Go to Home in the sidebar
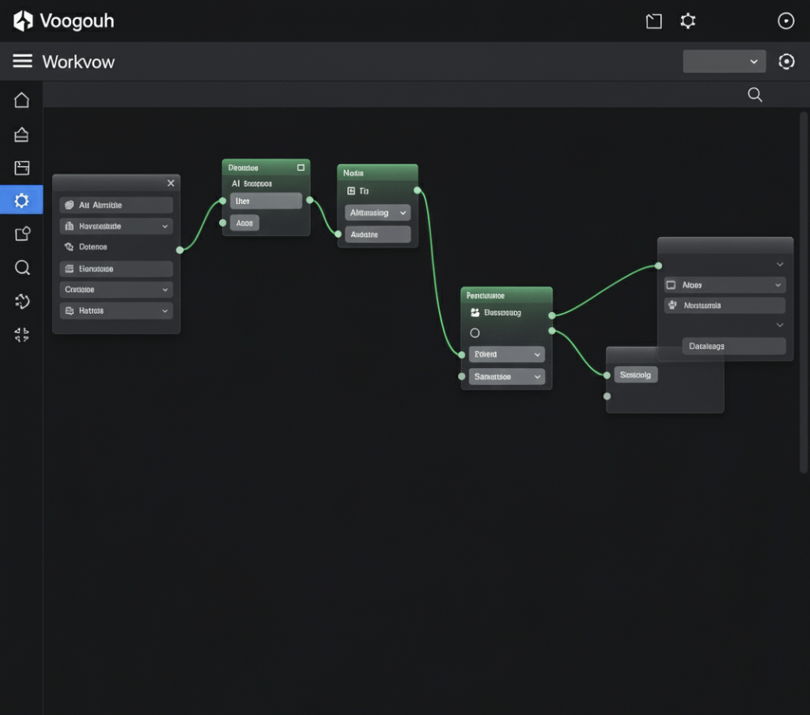This screenshot has height=715, width=810. (21, 100)
